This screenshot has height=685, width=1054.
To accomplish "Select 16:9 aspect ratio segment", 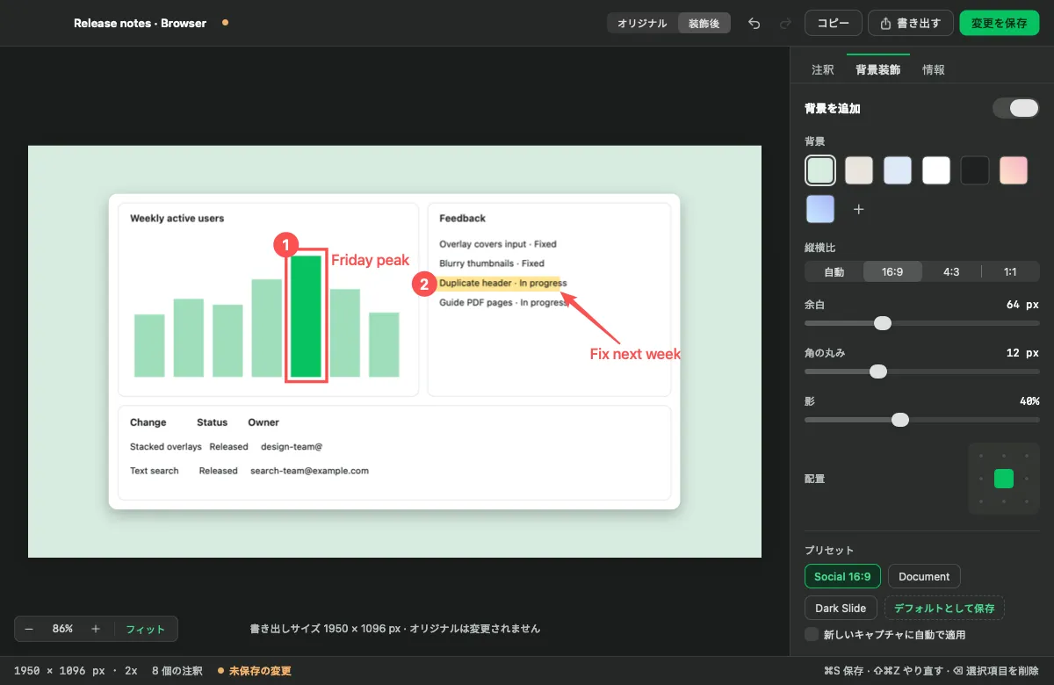I will [x=892, y=272].
